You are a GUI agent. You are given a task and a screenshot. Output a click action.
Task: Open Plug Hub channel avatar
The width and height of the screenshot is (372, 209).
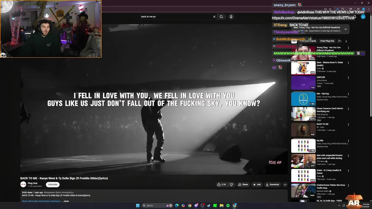click(23, 184)
